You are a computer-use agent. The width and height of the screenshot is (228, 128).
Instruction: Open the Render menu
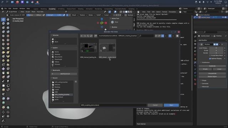(x=15, y=9)
